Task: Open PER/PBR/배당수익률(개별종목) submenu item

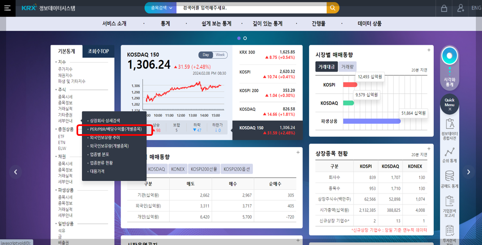Action: 116,129
